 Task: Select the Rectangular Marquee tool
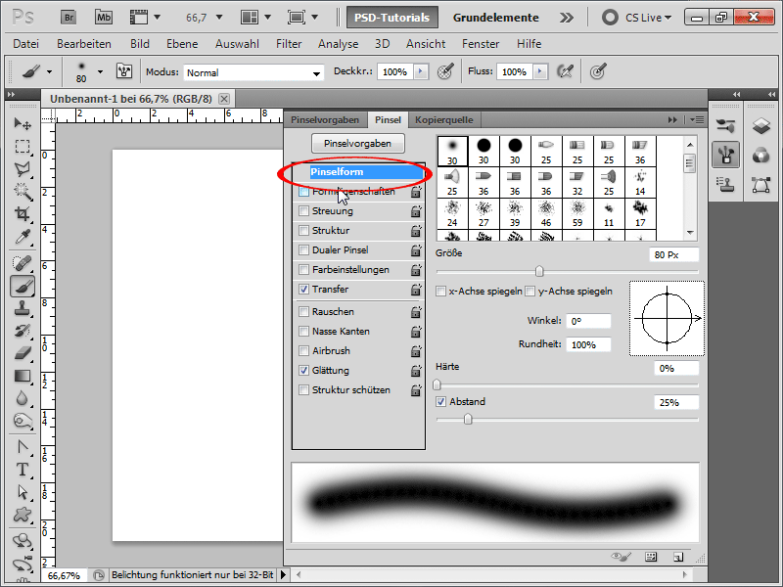pyautogui.click(x=23, y=146)
